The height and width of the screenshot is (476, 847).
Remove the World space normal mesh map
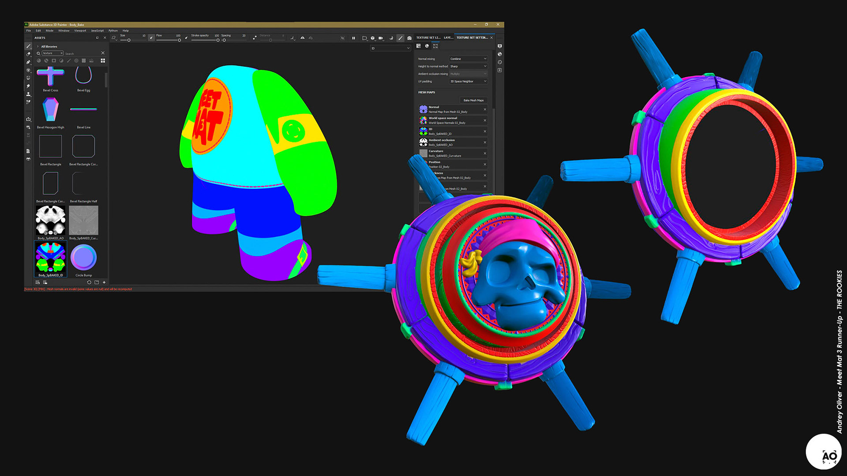click(485, 120)
